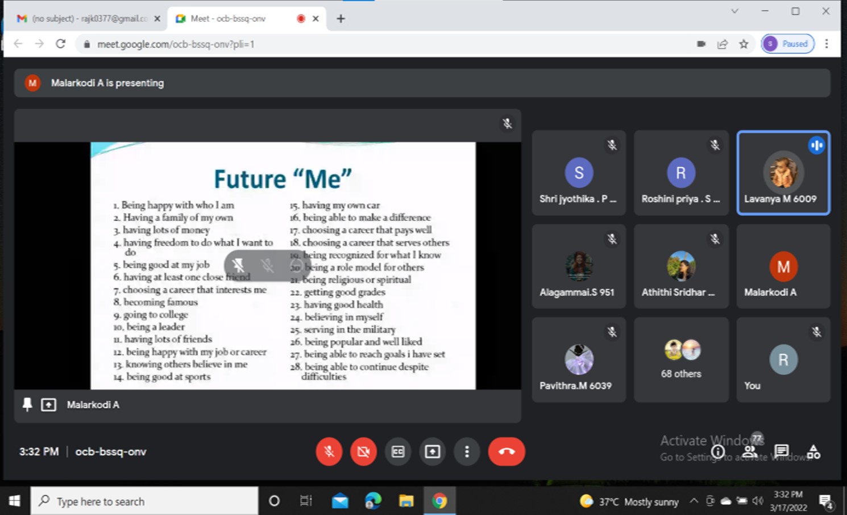Open Chrome three-dot menu
The height and width of the screenshot is (515, 847).
click(x=827, y=44)
